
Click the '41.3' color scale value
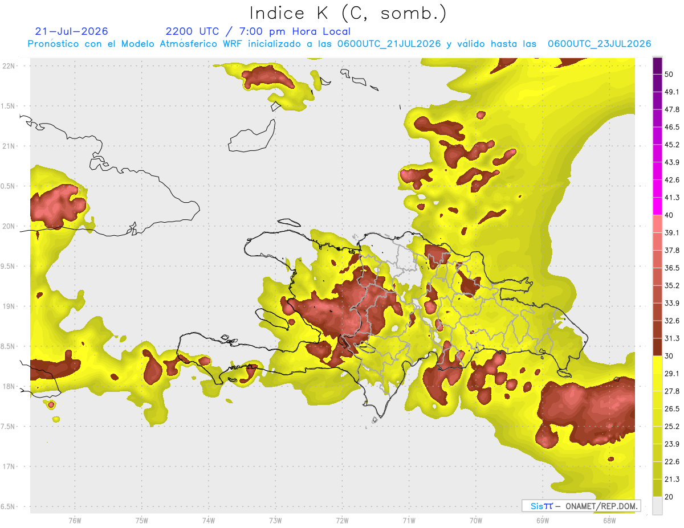pyautogui.click(x=672, y=198)
